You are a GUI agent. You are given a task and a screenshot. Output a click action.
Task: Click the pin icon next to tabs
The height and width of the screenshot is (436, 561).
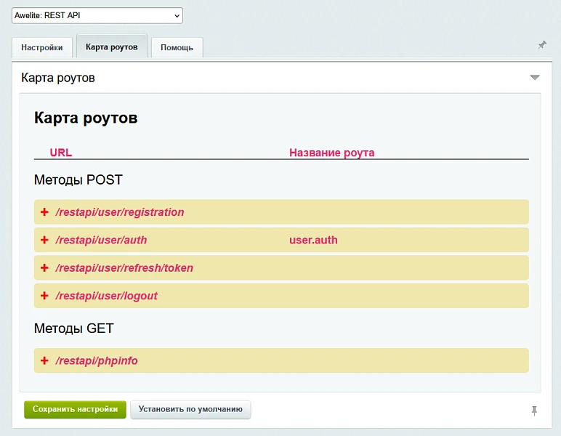click(x=542, y=45)
